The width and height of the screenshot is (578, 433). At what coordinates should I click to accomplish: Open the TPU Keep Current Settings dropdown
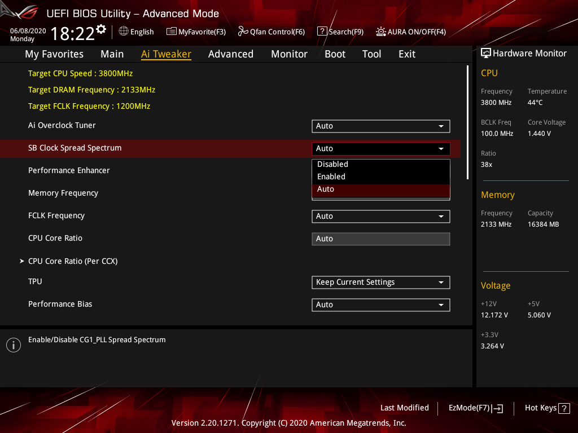click(381, 282)
